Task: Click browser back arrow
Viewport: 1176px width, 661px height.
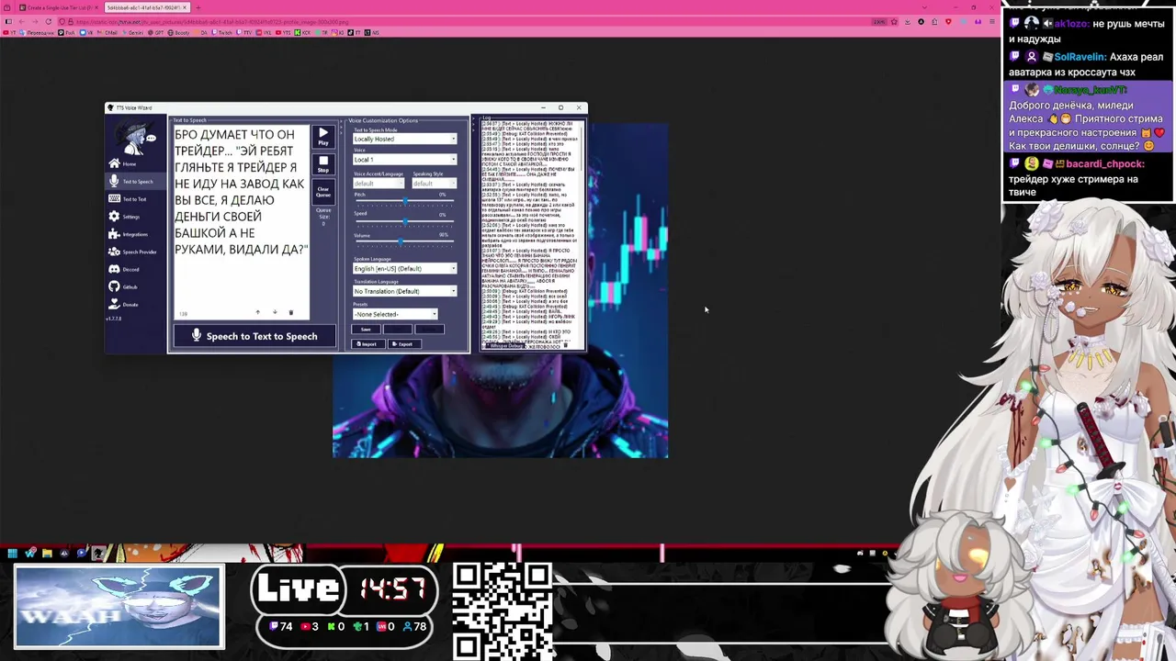Action: point(21,21)
